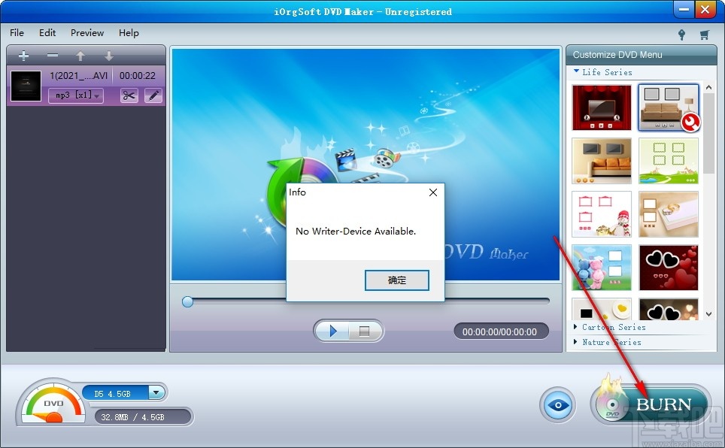Open the D5 4.5GB disc size dropdown

point(126,392)
